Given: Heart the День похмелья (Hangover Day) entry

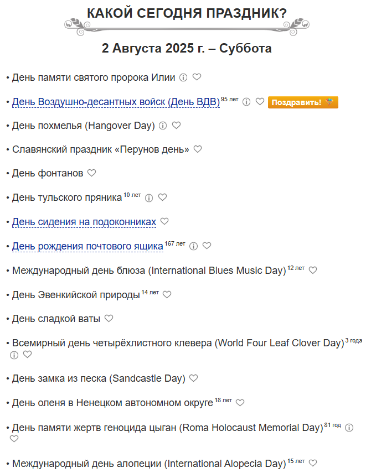Looking at the screenshot, I should pyautogui.click(x=176, y=125).
